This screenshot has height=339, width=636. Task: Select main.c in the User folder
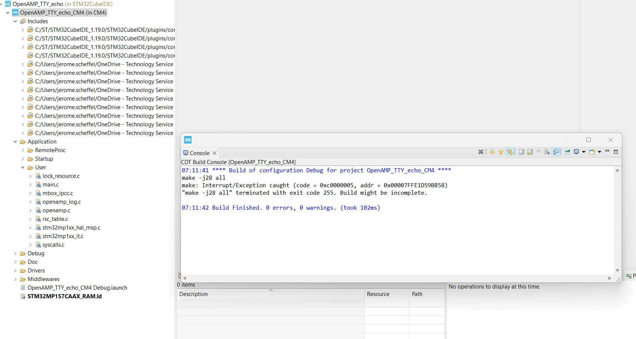pyautogui.click(x=51, y=185)
